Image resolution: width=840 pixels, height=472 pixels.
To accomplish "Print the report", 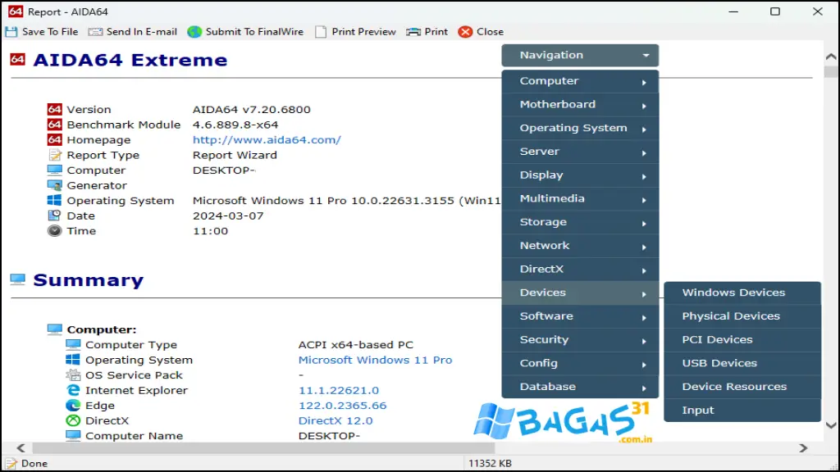I will [427, 31].
